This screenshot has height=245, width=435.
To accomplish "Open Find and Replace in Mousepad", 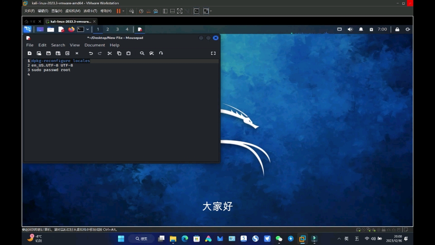I will coord(152,53).
